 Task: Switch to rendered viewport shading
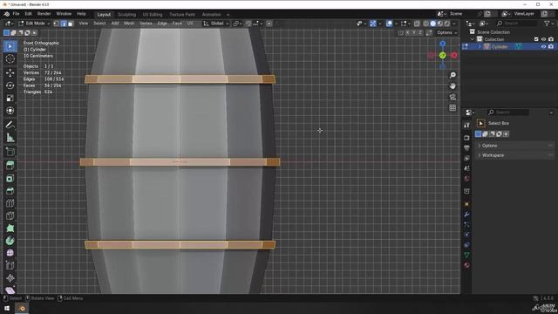447,24
